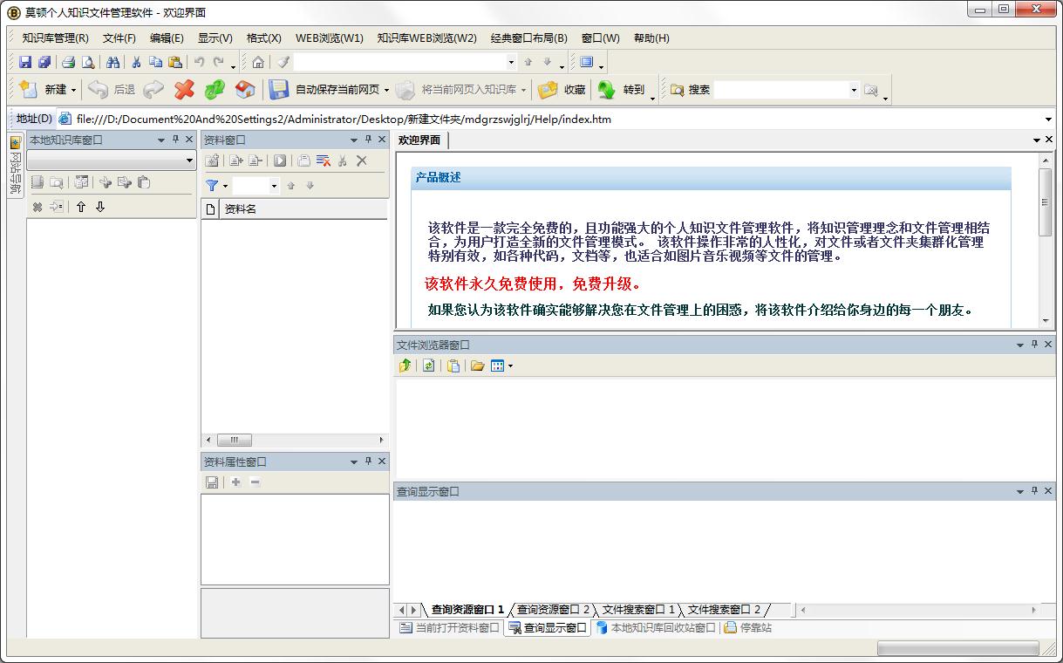The width and height of the screenshot is (1063, 663).
Task: Toggle the pin on the 资料窗口 panel
Action: pos(368,139)
